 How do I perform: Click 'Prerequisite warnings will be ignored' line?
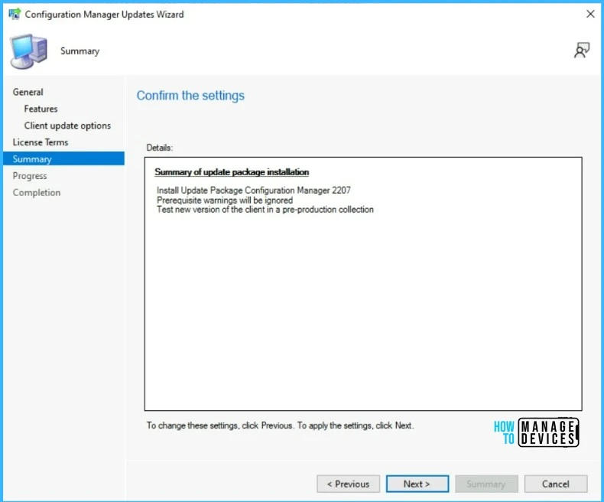[225, 200]
